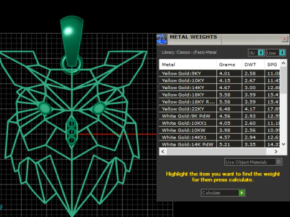Select the owl's right eye gem
The height and width of the screenshot is (217, 290).
[98, 108]
